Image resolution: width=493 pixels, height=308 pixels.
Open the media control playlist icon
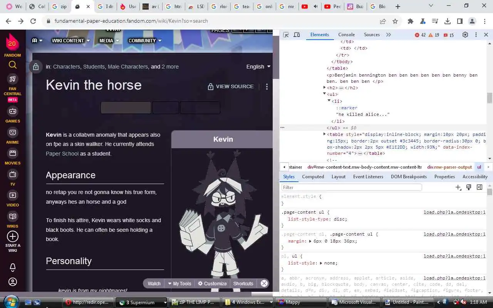(435, 21)
